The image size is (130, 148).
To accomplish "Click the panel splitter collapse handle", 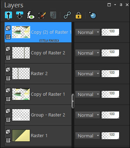I will coord(73,101).
